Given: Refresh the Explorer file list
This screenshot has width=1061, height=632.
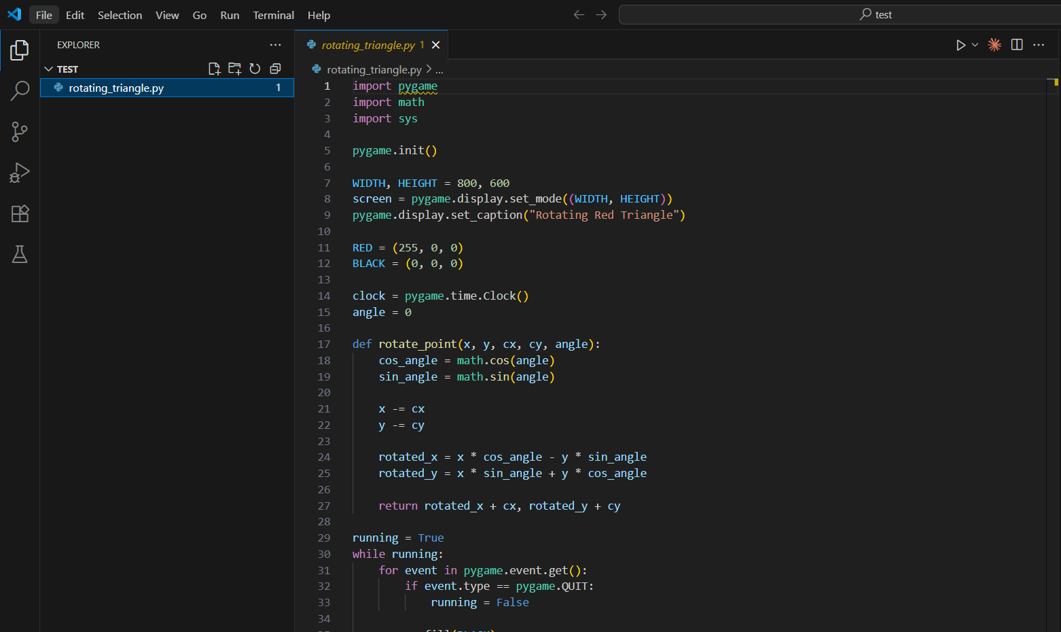Looking at the screenshot, I should tap(255, 69).
